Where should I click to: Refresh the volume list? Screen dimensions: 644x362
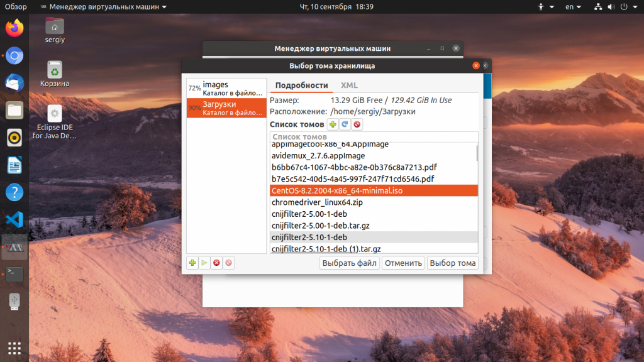[345, 124]
